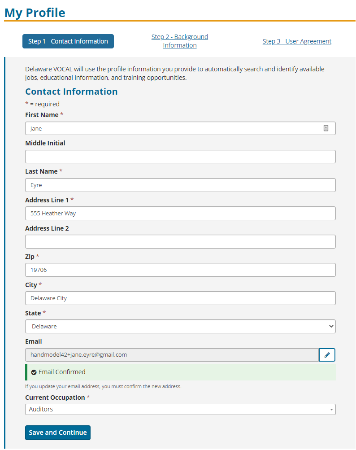
Task: Click the My Profile page heading
Action: point(35,13)
